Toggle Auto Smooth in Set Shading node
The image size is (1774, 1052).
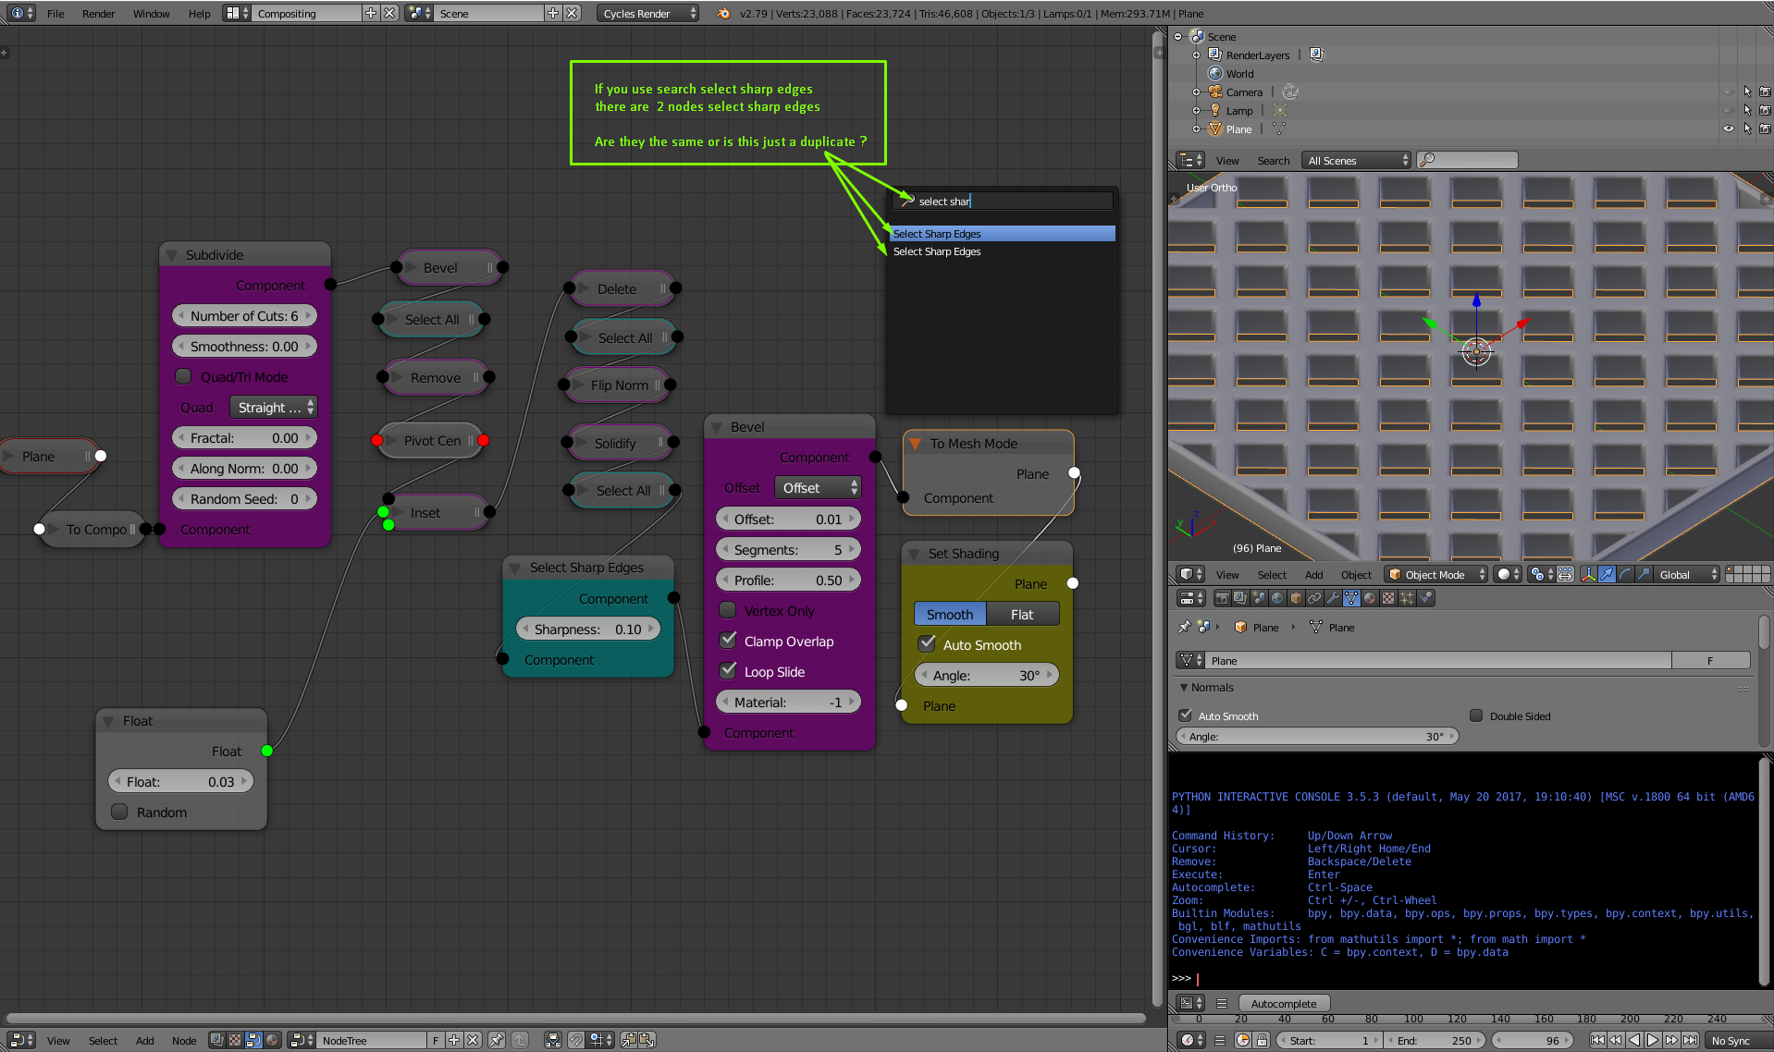tap(927, 643)
